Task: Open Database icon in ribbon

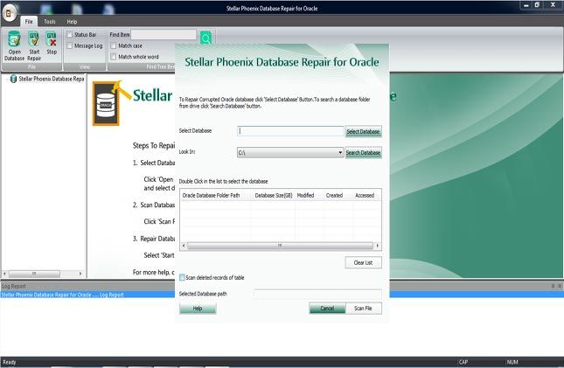Action: [14, 45]
